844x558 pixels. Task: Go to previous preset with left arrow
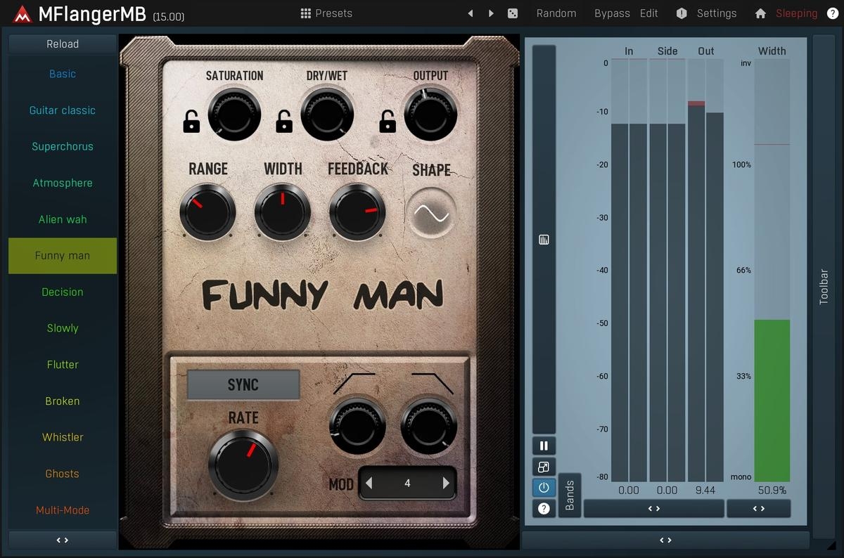471,13
